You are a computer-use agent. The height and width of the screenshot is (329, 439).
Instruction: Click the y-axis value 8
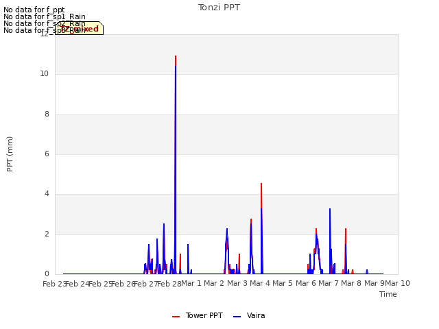click(x=47, y=114)
